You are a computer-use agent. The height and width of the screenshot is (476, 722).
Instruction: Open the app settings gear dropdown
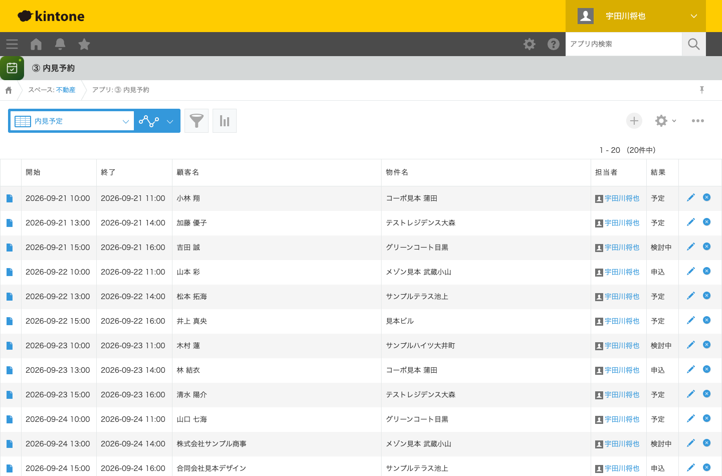click(x=666, y=121)
